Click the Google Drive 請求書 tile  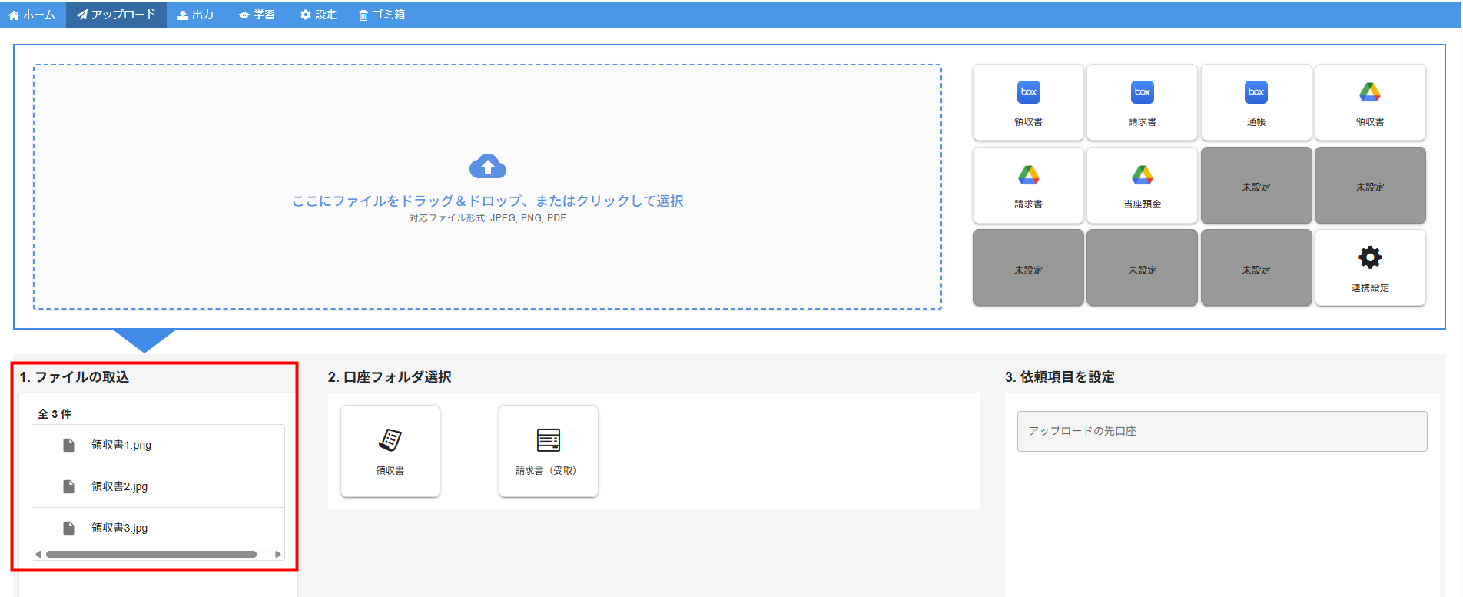click(x=1028, y=185)
